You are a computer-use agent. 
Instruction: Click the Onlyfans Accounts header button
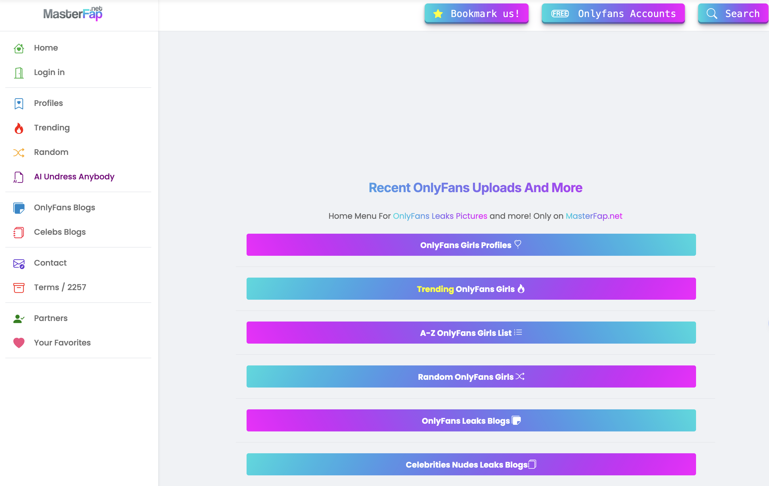point(613,13)
